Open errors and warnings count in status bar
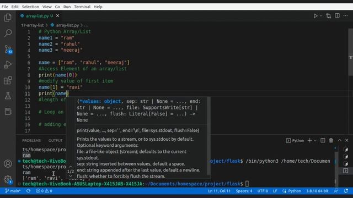The height and width of the screenshot is (198, 353). pyautogui.click(x=44, y=191)
